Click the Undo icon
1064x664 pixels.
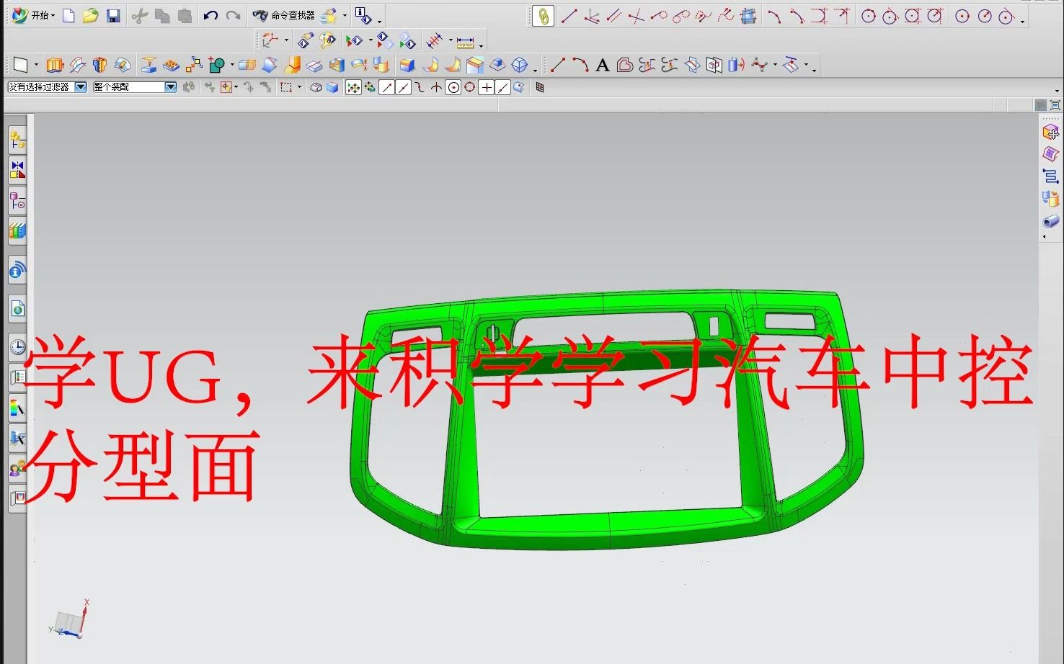click(x=210, y=15)
